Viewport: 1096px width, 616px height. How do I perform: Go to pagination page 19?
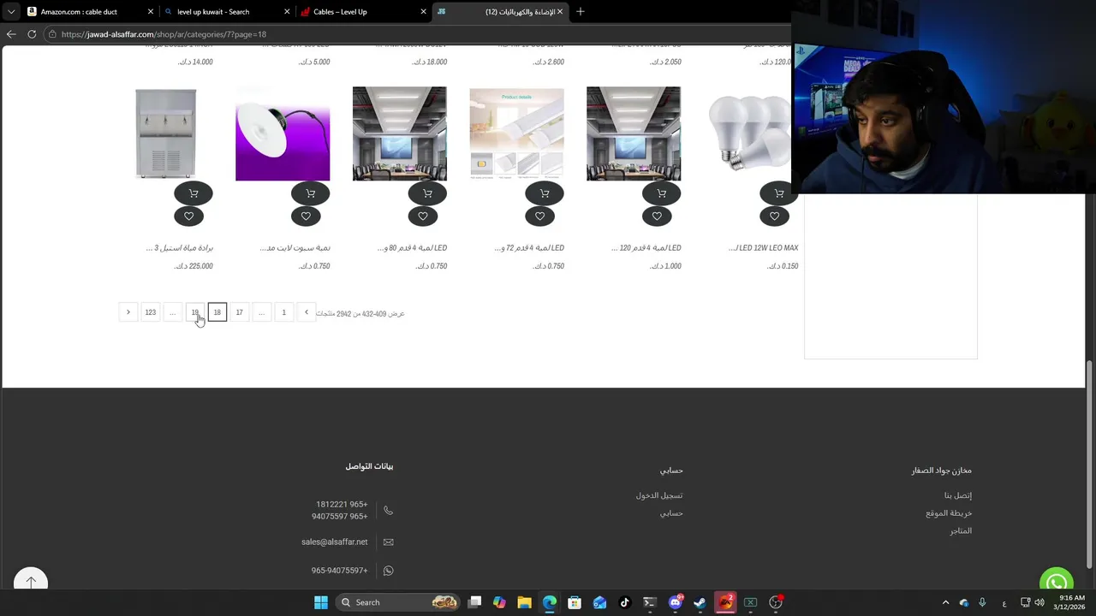pos(195,312)
